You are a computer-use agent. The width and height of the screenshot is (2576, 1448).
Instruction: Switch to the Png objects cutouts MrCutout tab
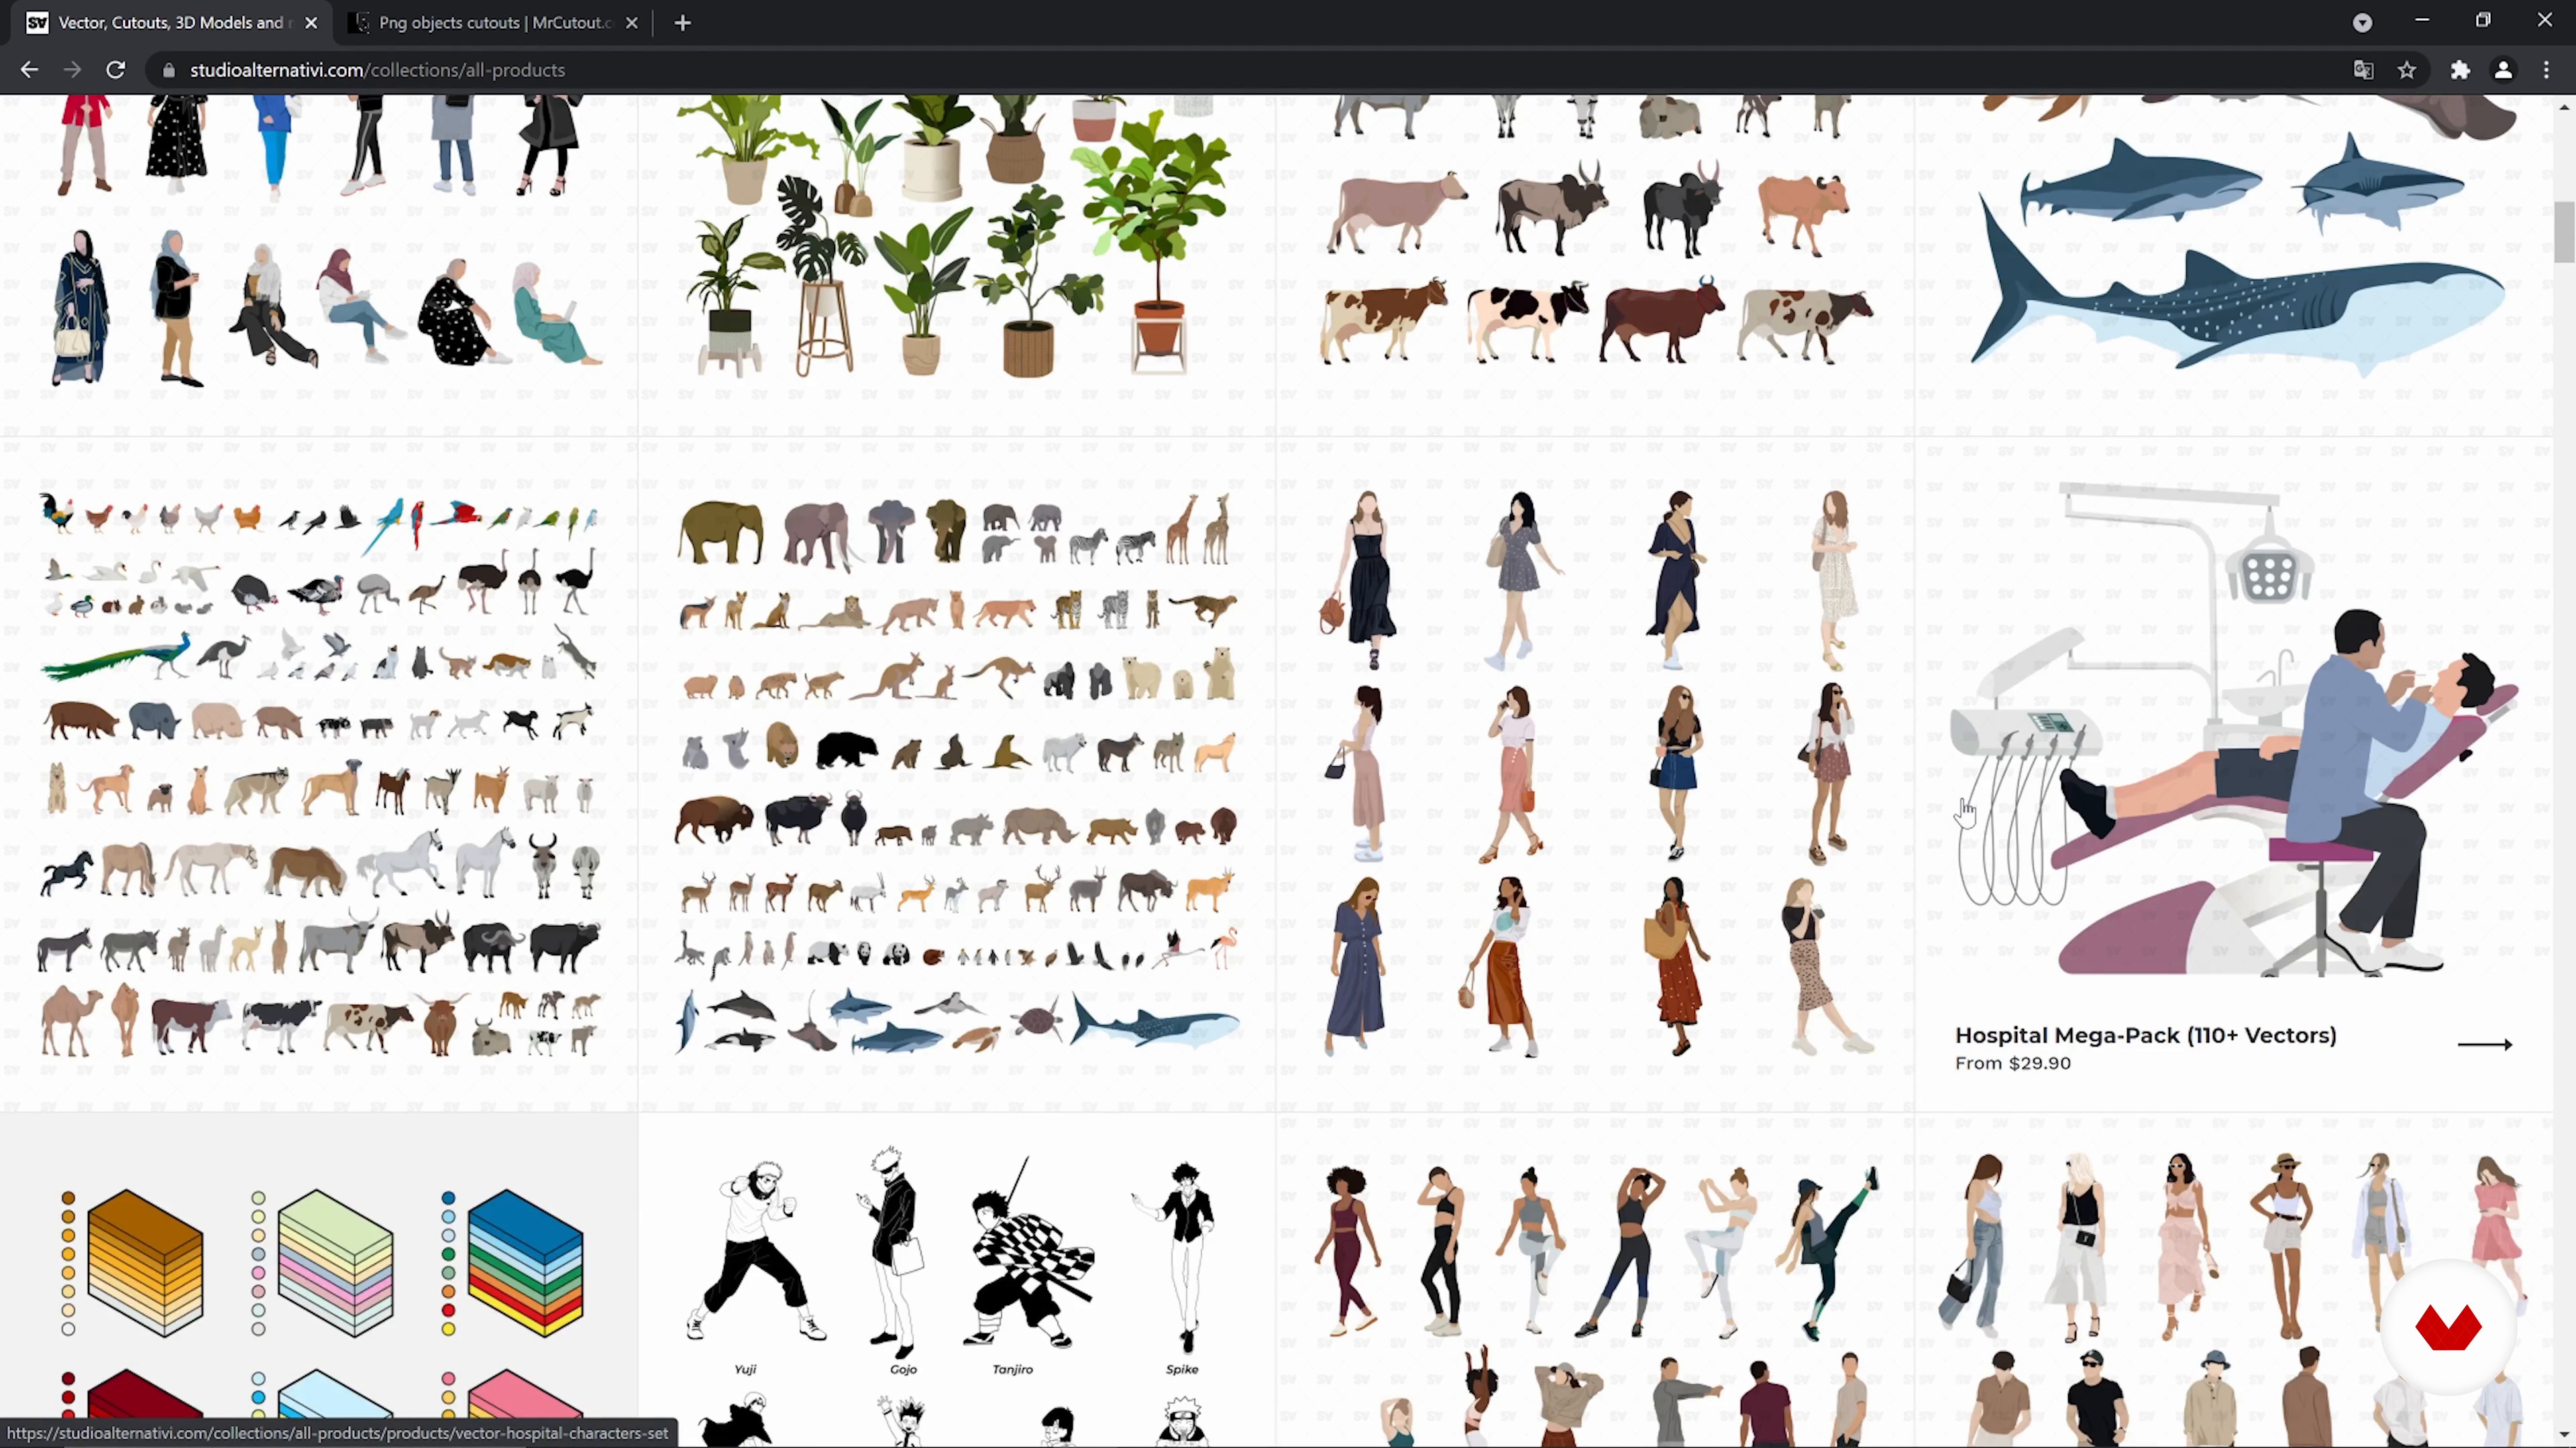click(494, 23)
